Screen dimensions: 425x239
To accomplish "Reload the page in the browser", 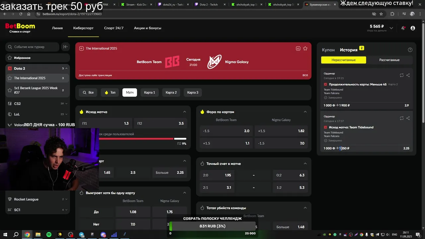I will pos(21,14).
